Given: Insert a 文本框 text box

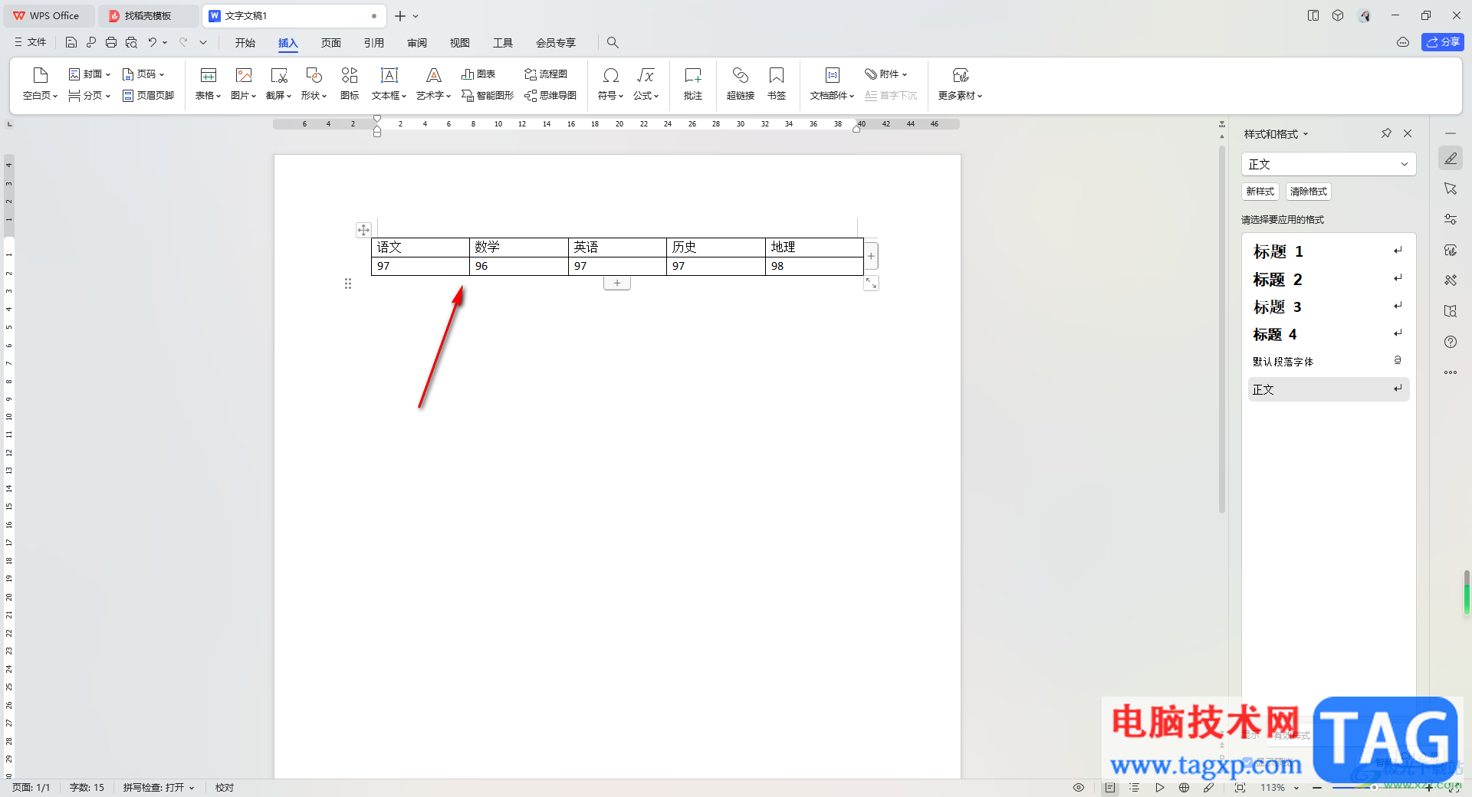Looking at the screenshot, I should [x=389, y=83].
